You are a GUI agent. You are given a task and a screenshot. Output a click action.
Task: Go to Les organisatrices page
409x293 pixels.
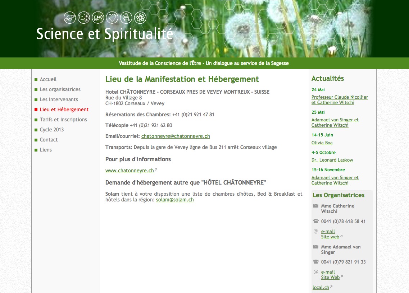[60, 89]
